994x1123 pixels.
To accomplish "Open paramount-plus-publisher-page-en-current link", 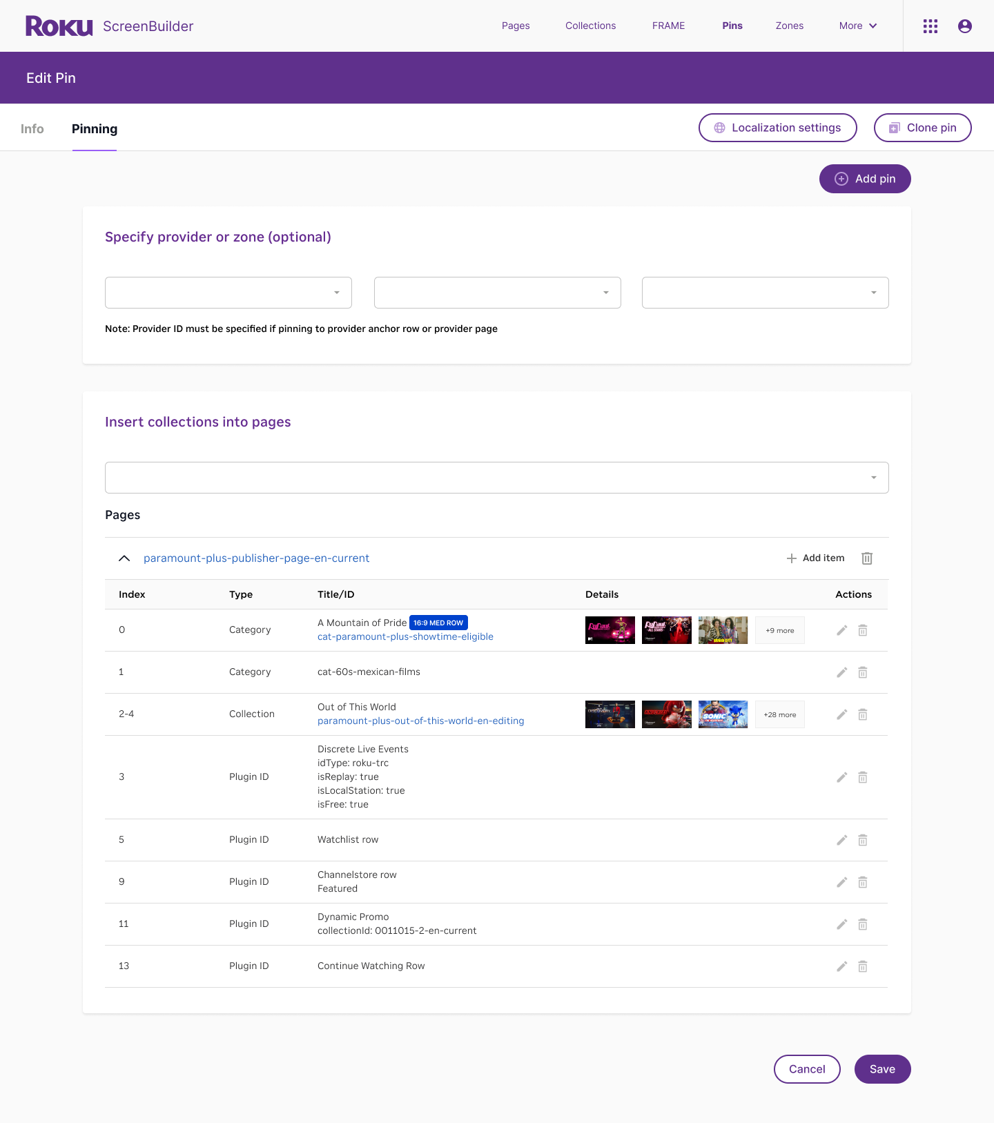I will point(256,558).
